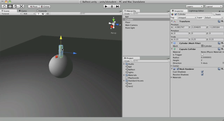
Task: Open Direction Y-Axis dropdown
Action: [212, 63]
